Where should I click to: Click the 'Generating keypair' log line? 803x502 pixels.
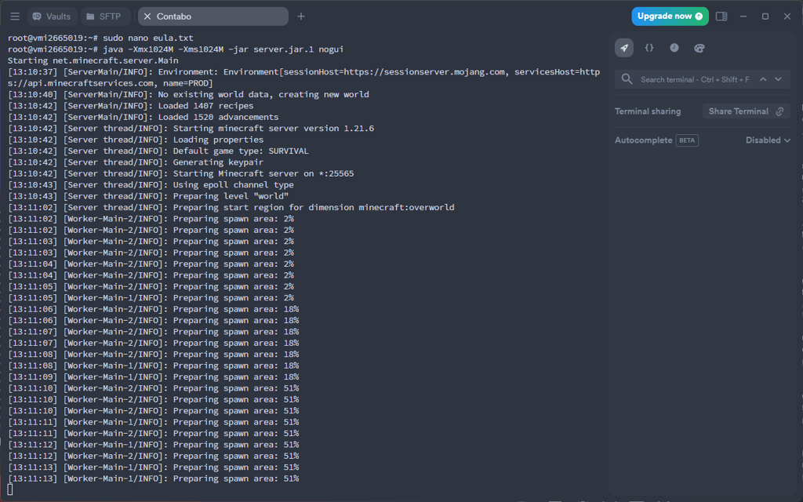(135, 162)
